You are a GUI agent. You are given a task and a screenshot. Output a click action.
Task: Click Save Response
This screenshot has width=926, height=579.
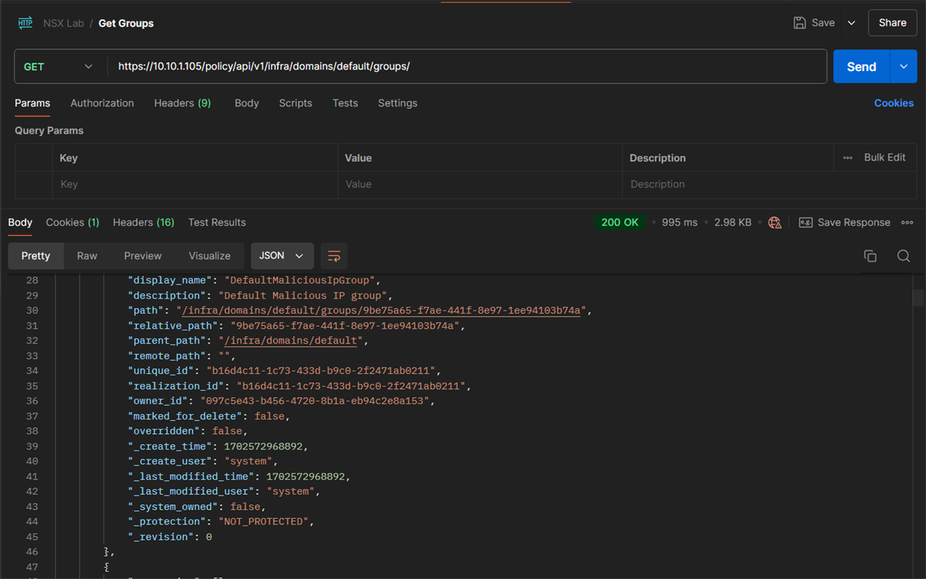coord(844,222)
